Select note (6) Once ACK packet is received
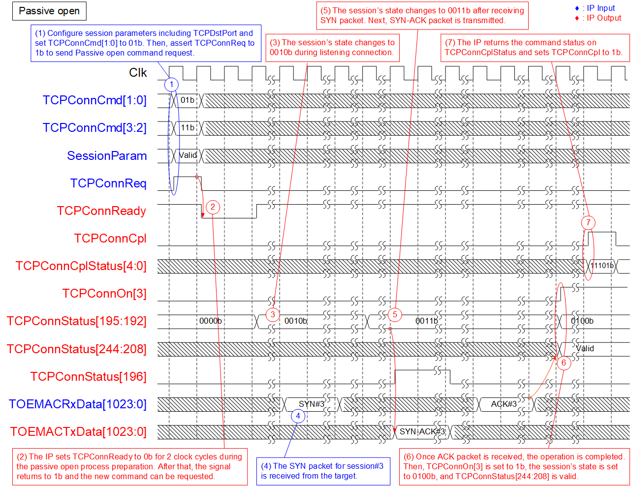This screenshot has height=486, width=632. [514, 466]
